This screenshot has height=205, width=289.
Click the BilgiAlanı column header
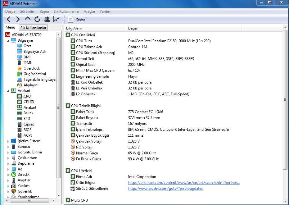[96, 28]
